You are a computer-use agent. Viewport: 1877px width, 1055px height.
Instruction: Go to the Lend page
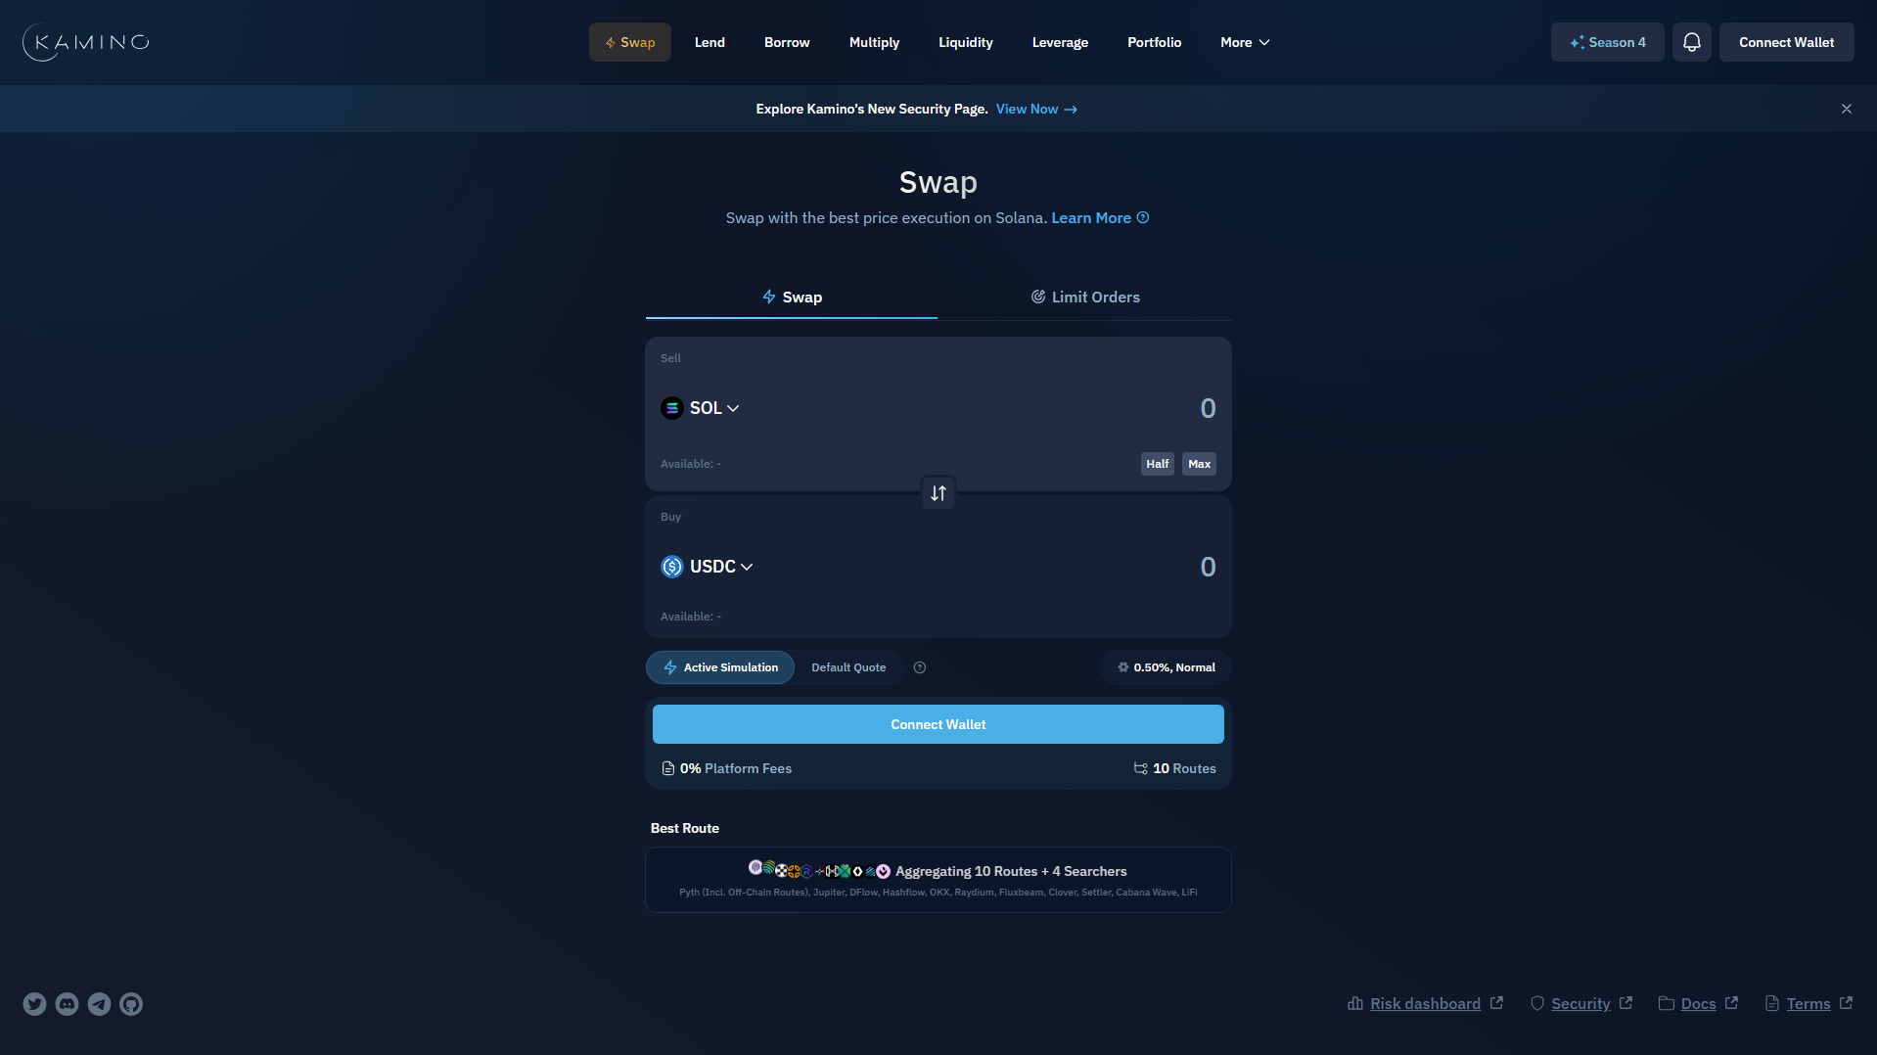point(710,42)
